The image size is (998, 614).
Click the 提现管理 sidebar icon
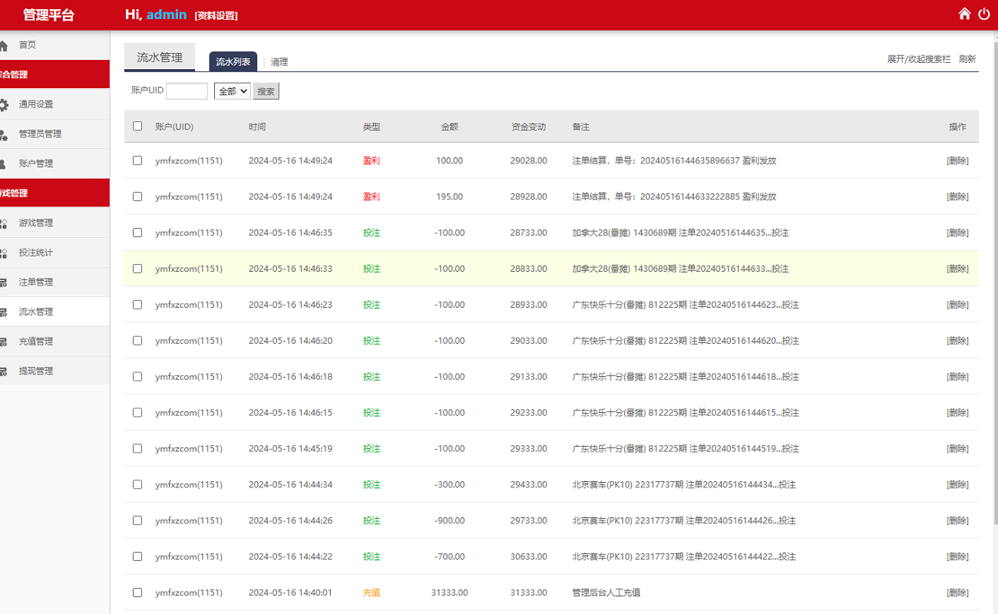coord(4,371)
